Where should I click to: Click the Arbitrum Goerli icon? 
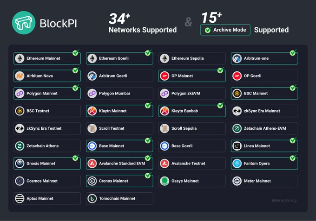[x=92, y=76]
